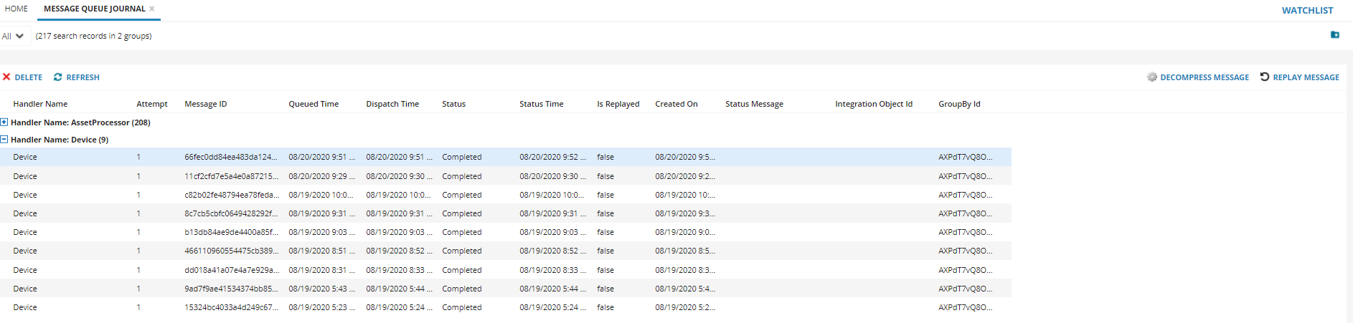Click the blue folder icon at top right

point(1335,35)
